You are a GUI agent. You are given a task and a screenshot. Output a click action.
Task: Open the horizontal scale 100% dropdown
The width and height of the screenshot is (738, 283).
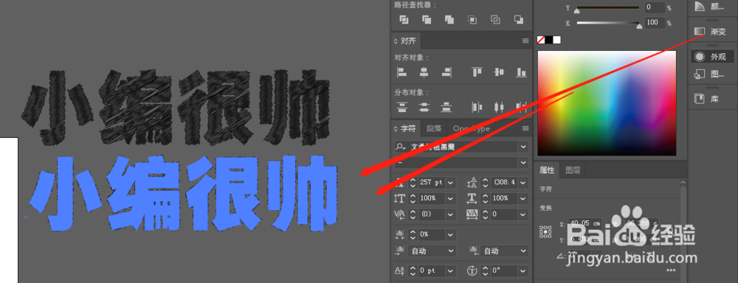point(523,198)
